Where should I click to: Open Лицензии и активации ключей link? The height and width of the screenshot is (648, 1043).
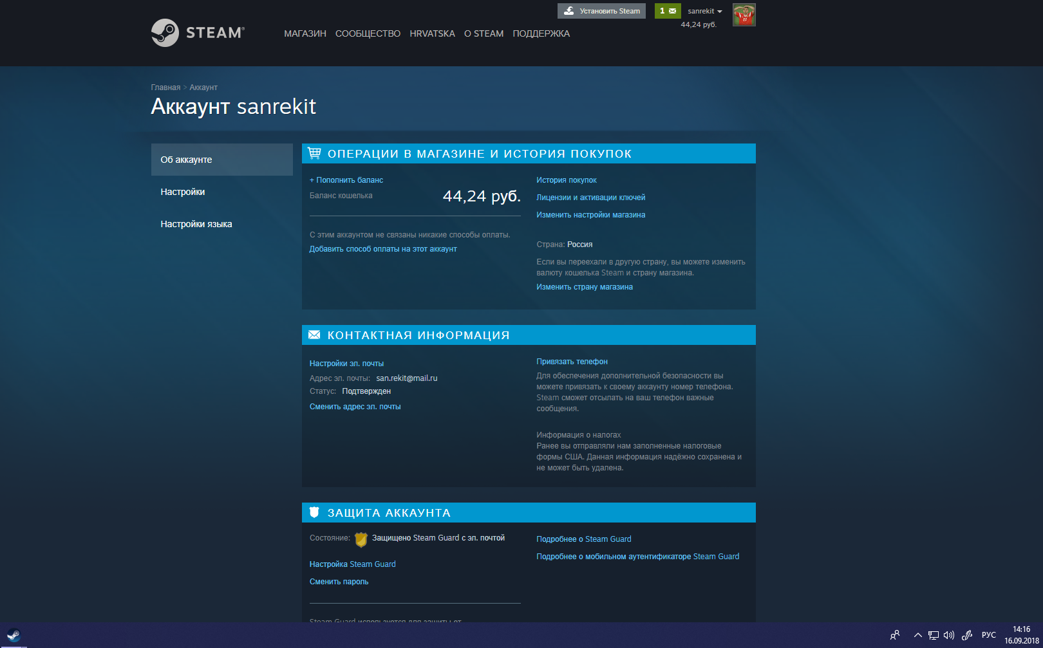click(x=590, y=198)
